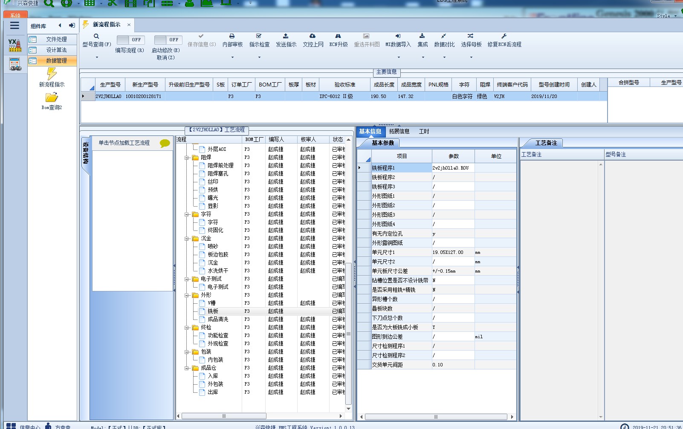683x429 pixels.
Task: Collapse 包装 tree folder
Action: click(x=187, y=352)
